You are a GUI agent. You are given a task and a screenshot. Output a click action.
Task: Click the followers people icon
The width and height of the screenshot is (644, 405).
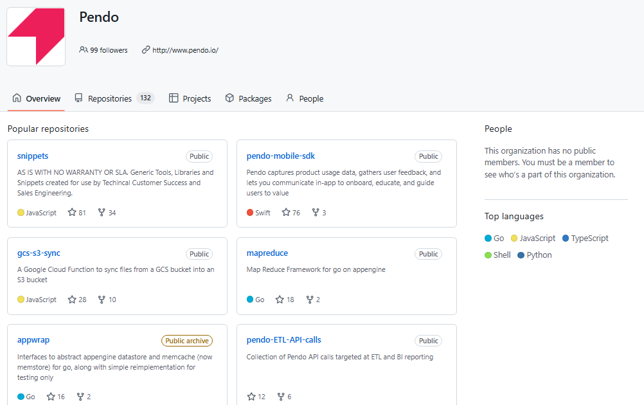84,50
